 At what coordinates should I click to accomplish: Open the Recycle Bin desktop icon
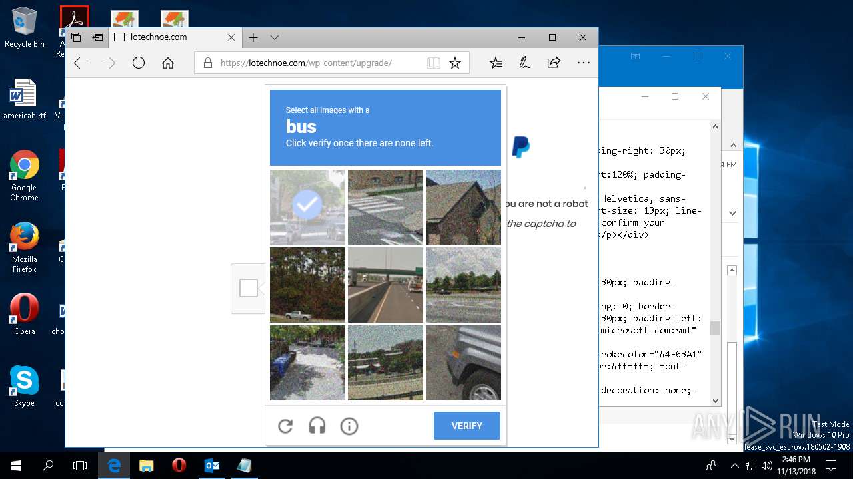(25, 28)
